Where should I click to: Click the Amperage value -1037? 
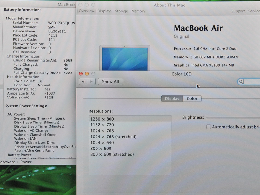50,93
